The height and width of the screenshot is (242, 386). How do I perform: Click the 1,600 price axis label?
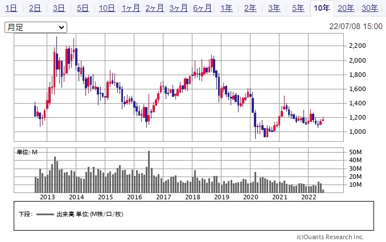tap(358, 89)
